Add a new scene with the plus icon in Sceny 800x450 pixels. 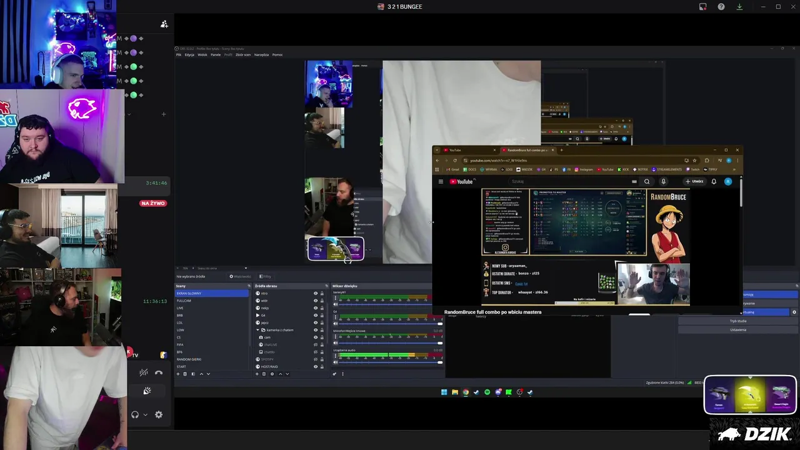click(178, 374)
